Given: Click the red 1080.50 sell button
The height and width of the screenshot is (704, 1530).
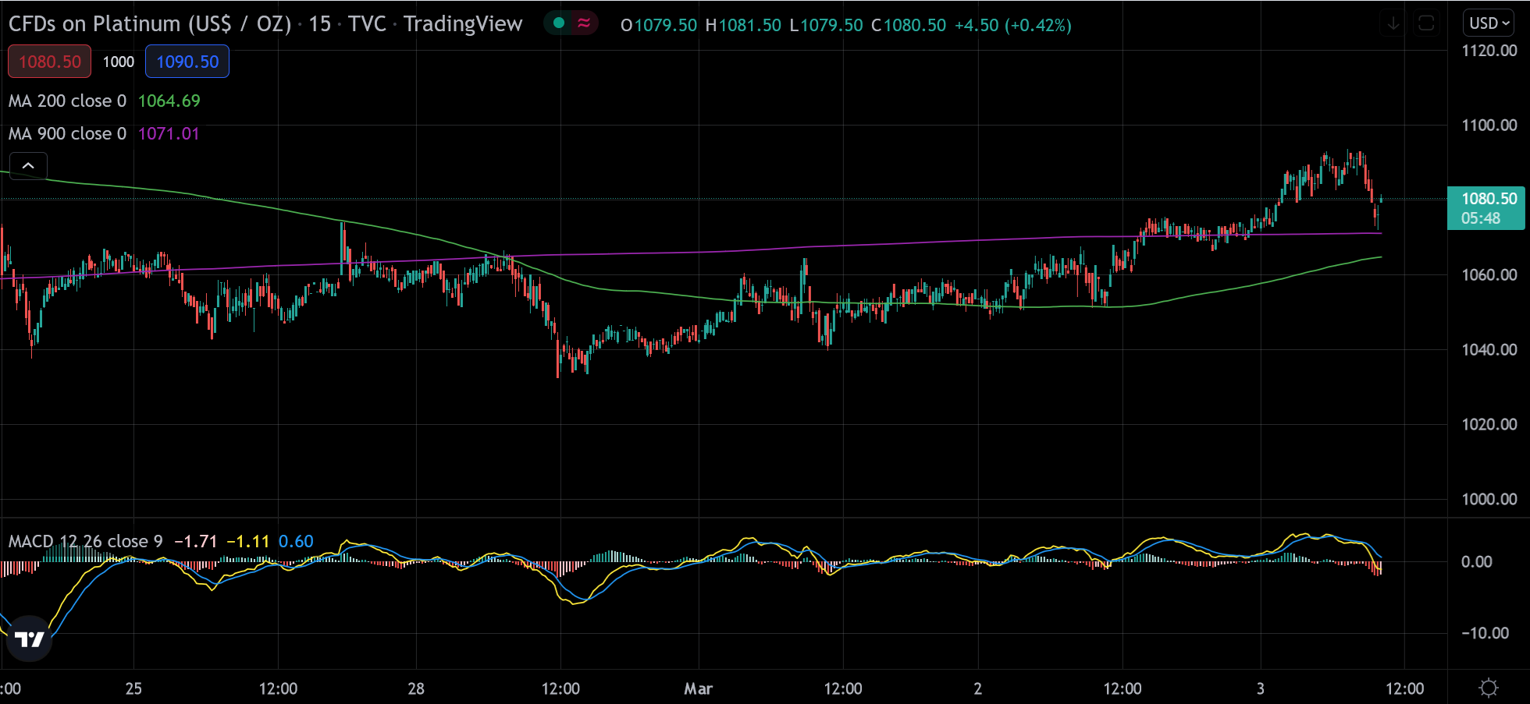Looking at the screenshot, I should coord(50,62).
